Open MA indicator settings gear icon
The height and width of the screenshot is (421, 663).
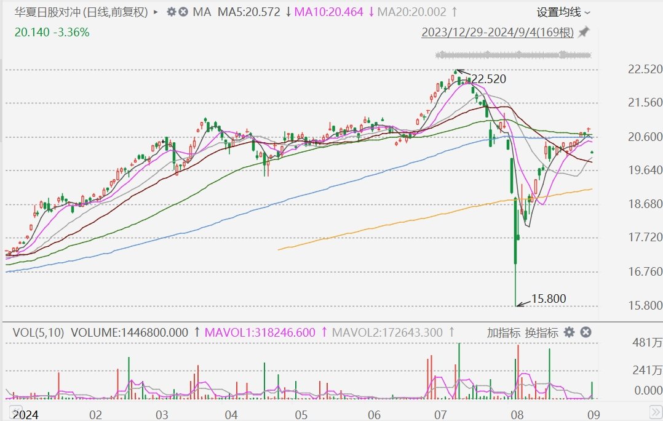coord(171,12)
